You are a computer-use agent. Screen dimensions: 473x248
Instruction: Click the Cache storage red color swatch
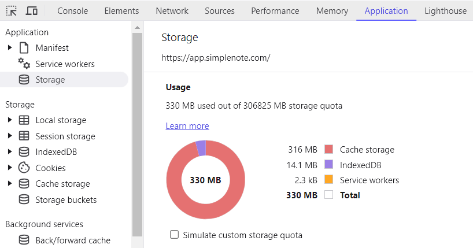point(329,149)
